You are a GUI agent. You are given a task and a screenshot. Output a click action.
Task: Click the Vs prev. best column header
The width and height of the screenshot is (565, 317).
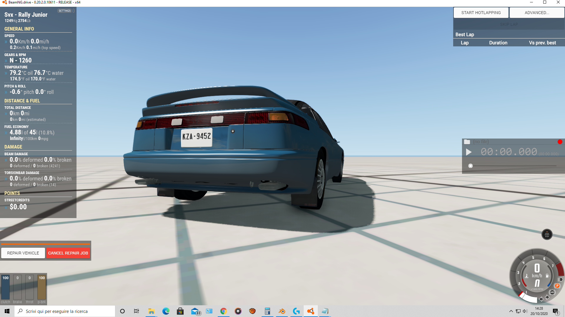pyautogui.click(x=542, y=43)
